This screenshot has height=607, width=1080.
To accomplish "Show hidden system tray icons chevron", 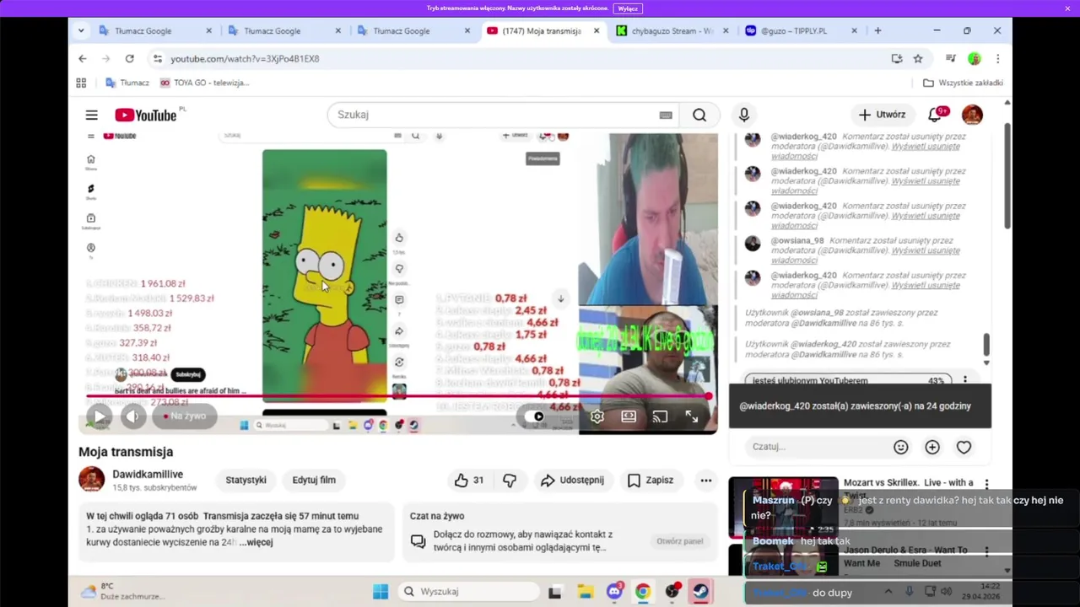I will [x=888, y=592].
